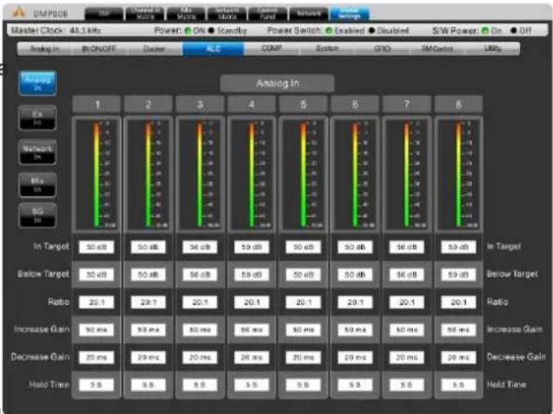This screenshot has width=553, height=414.
Task: Set Power Switch to Disabled
Action: (x=389, y=30)
